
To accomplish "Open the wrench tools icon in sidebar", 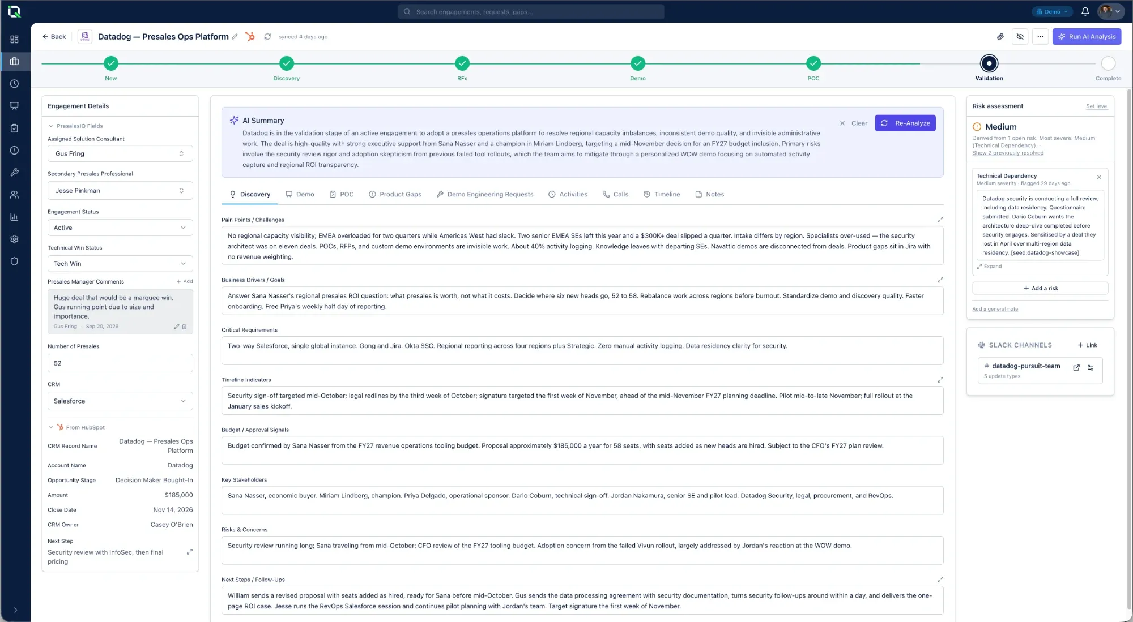I will click(x=15, y=172).
